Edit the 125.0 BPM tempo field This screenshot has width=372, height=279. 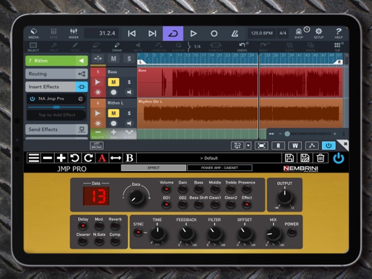tap(262, 33)
